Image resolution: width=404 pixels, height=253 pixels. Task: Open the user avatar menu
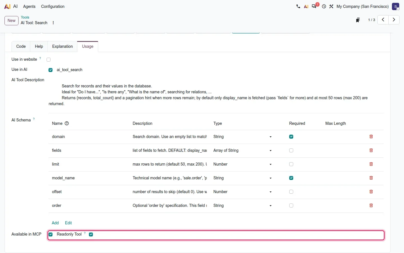[396, 6]
